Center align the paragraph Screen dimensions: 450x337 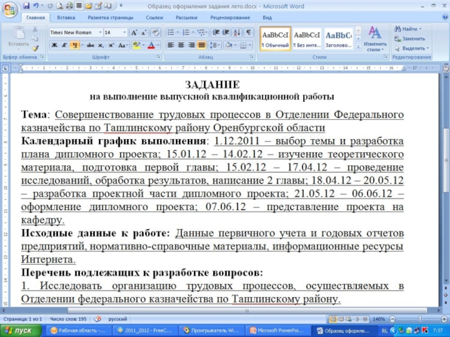pos(181,45)
